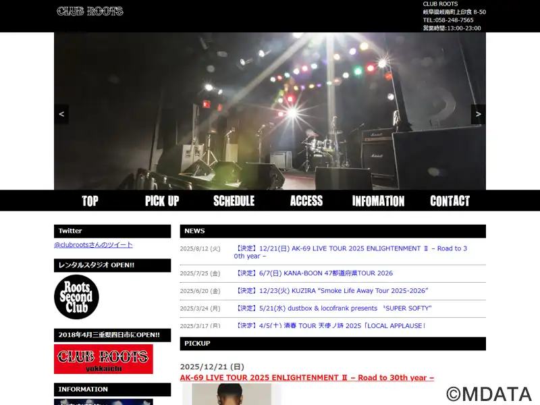The image size is (540, 405).
Task: Click the AK-69 pickup artist photo
Action: [x=232, y=394]
